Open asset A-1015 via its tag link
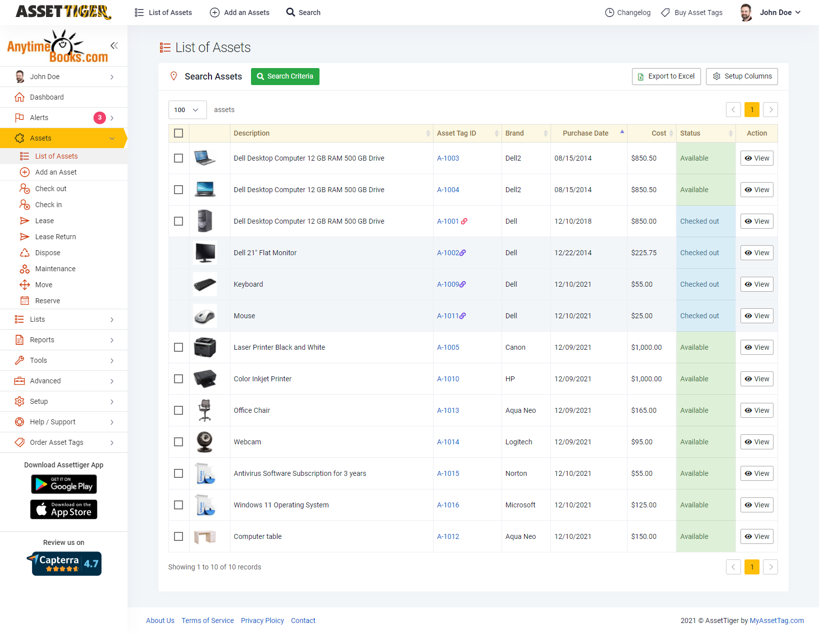This screenshot has height=634, width=819. click(x=448, y=473)
